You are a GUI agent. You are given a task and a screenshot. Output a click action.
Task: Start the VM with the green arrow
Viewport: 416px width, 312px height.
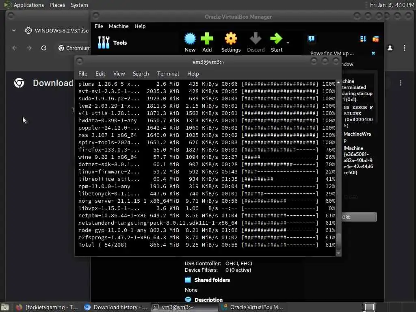click(276, 42)
